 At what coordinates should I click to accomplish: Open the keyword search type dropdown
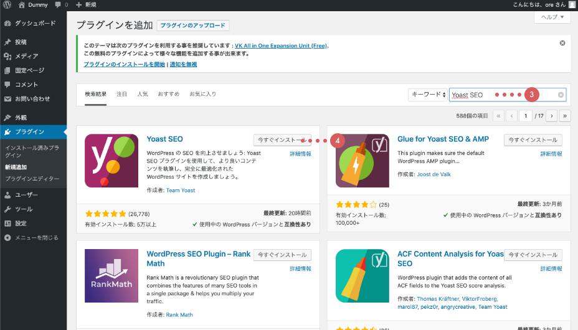click(x=427, y=95)
